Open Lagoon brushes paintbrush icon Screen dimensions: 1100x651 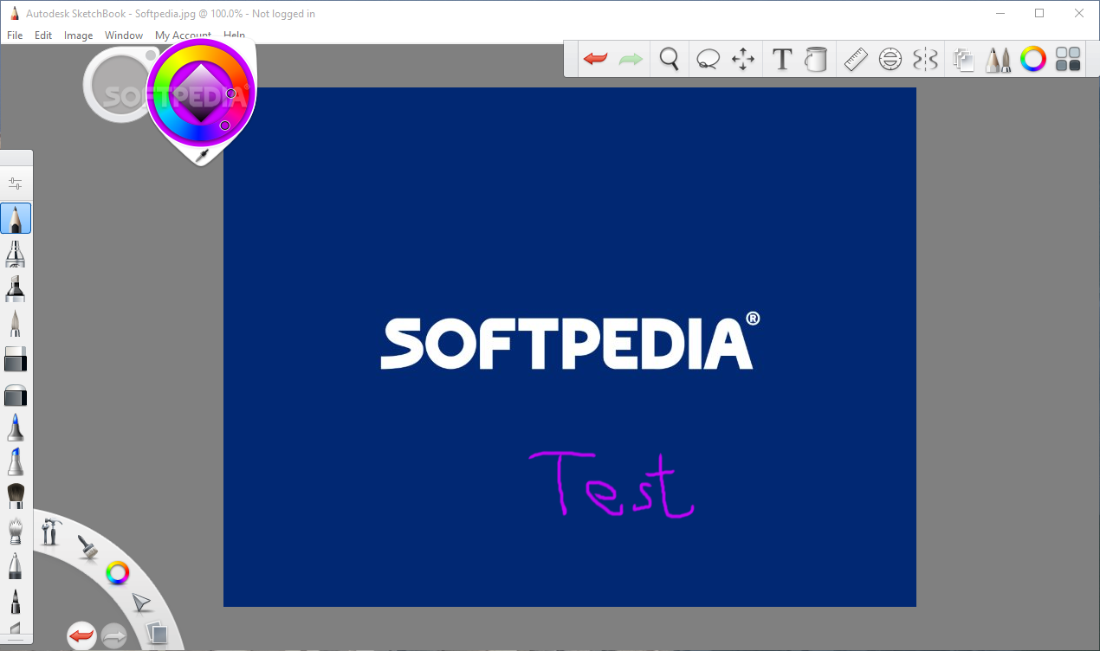[87, 546]
